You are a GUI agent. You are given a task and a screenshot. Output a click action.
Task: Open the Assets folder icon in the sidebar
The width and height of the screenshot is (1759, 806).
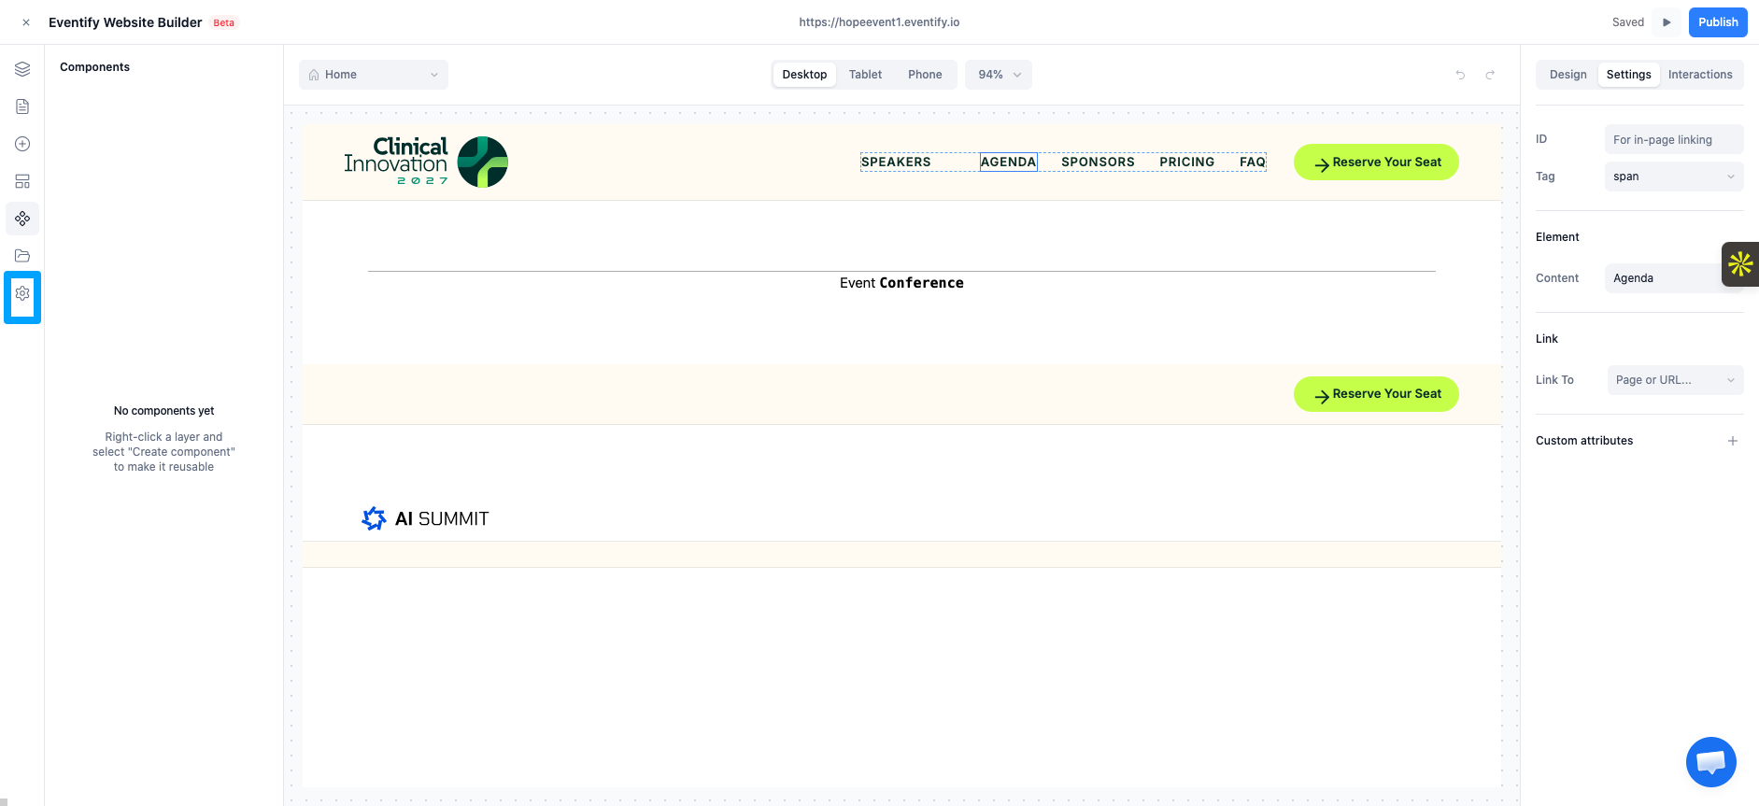pos(22,256)
